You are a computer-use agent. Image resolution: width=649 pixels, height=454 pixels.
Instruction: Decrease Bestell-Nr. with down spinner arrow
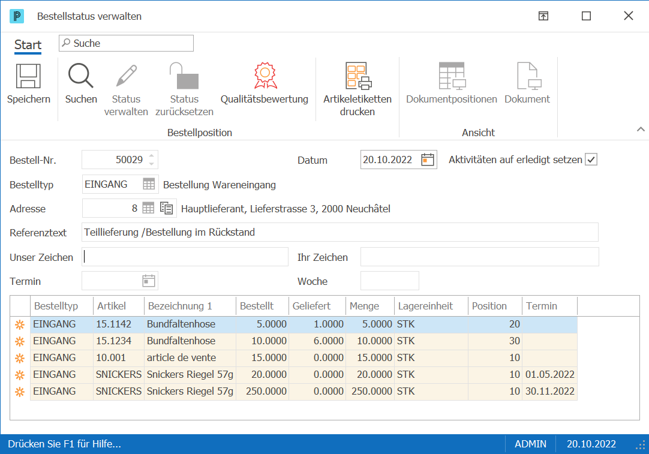click(x=152, y=164)
